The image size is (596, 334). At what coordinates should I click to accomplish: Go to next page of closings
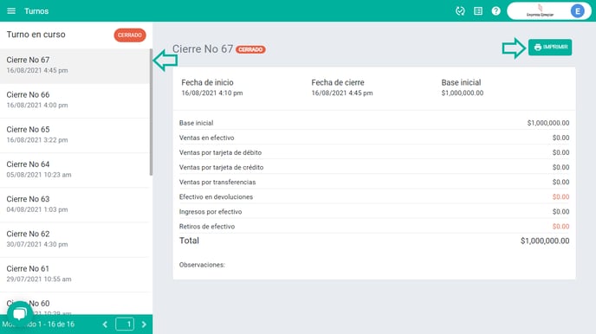click(144, 324)
